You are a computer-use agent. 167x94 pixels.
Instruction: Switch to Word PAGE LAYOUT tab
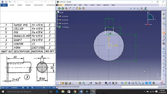(x=39, y=5)
